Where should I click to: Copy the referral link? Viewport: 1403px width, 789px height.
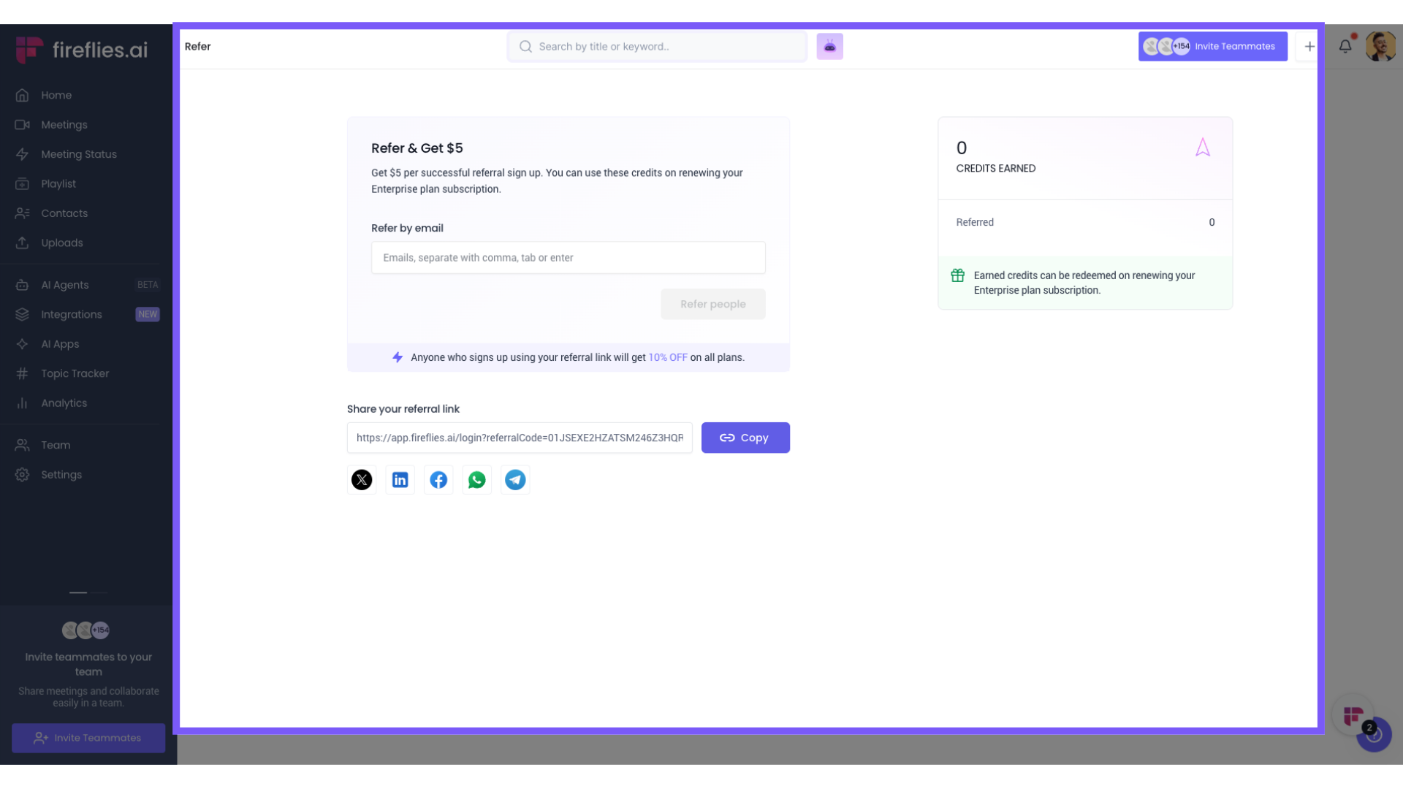(745, 438)
